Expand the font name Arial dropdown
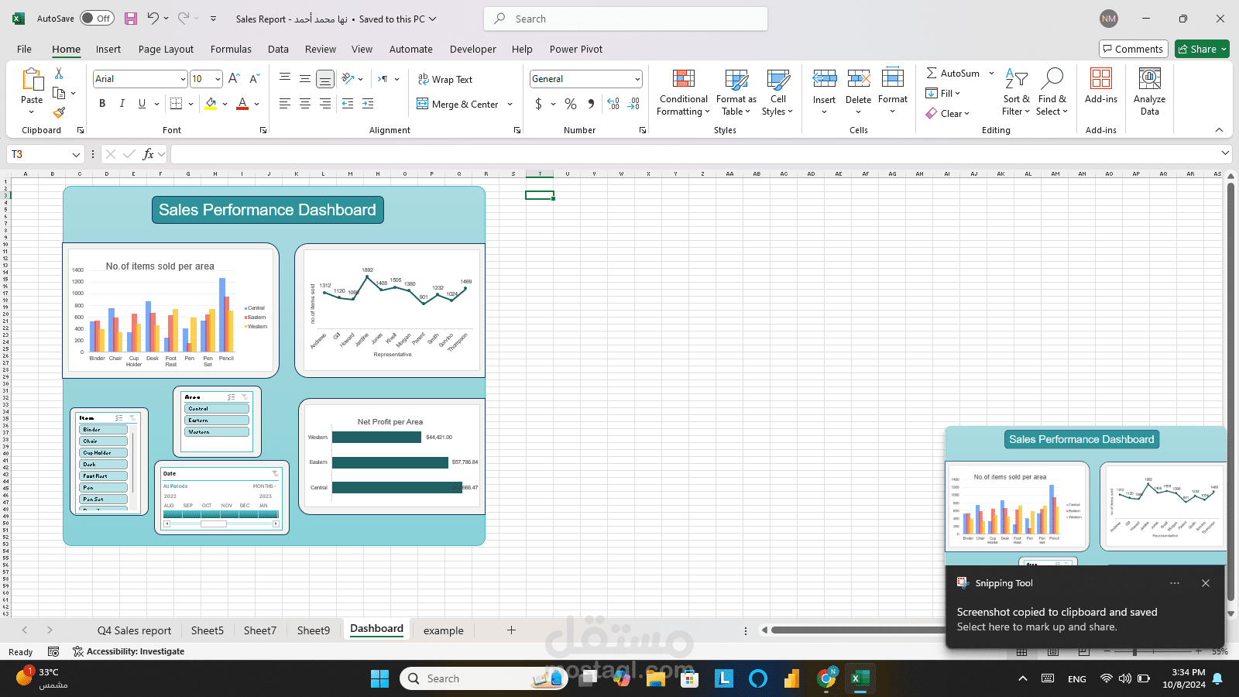 click(183, 79)
